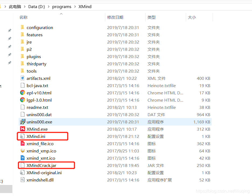Sort by the 名称 column header
Screen dimensions: 252x196
tap(23, 17)
